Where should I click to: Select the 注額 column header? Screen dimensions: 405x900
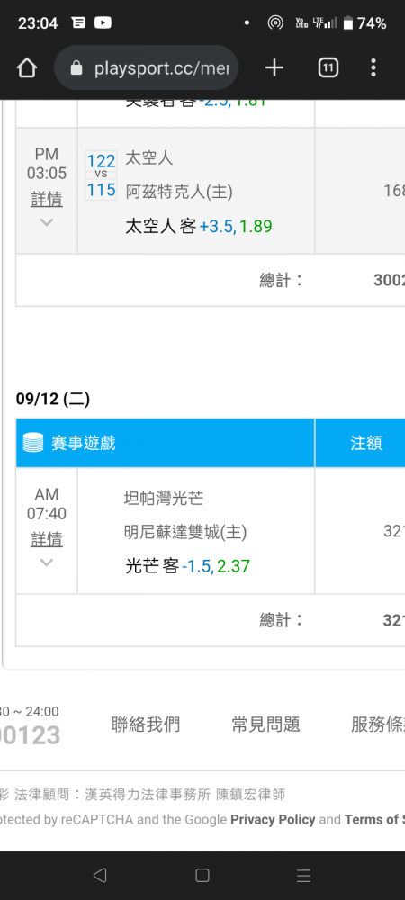tap(366, 443)
